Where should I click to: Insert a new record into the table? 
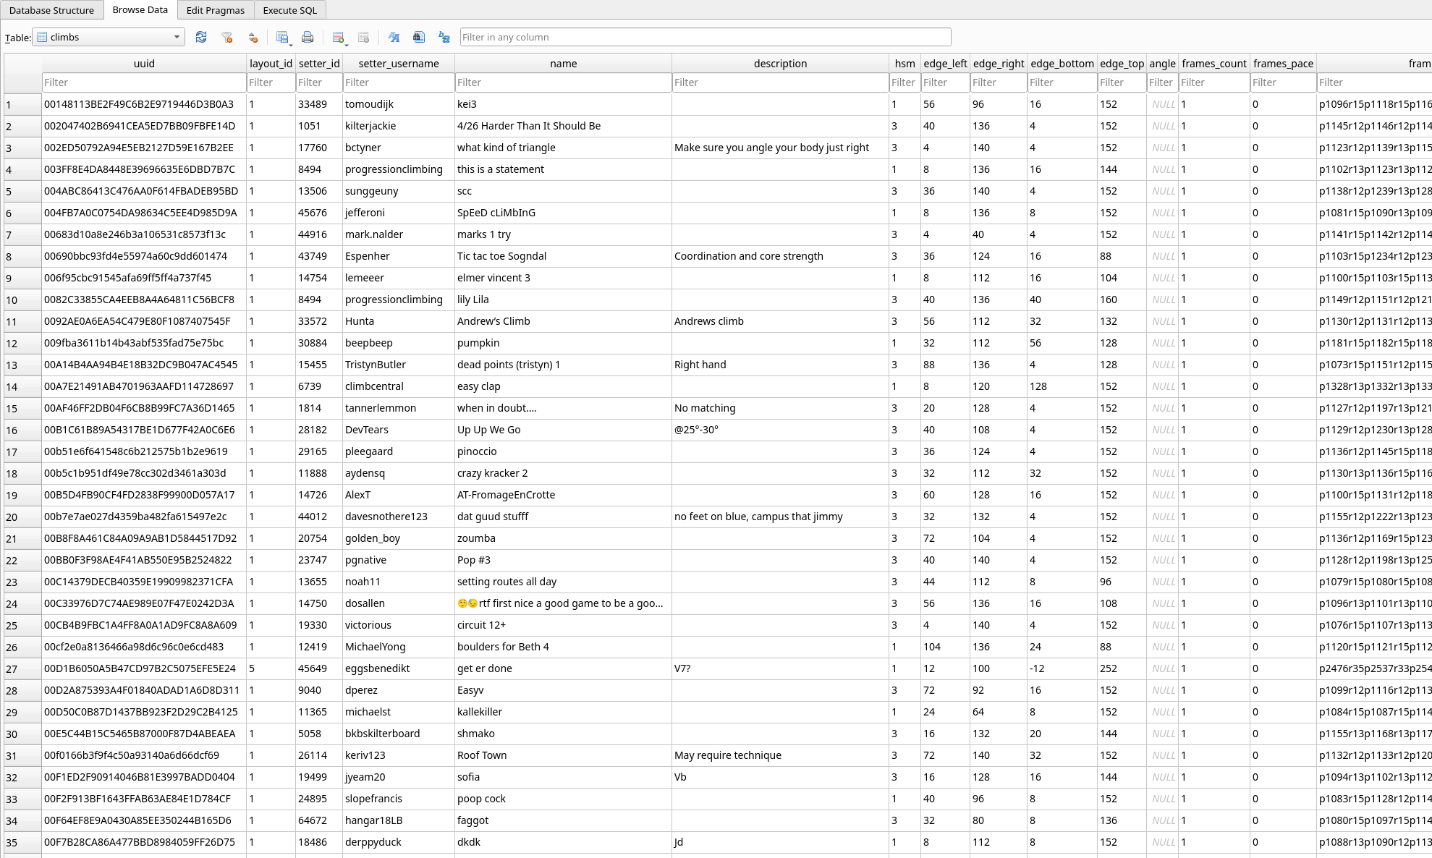[x=338, y=37]
